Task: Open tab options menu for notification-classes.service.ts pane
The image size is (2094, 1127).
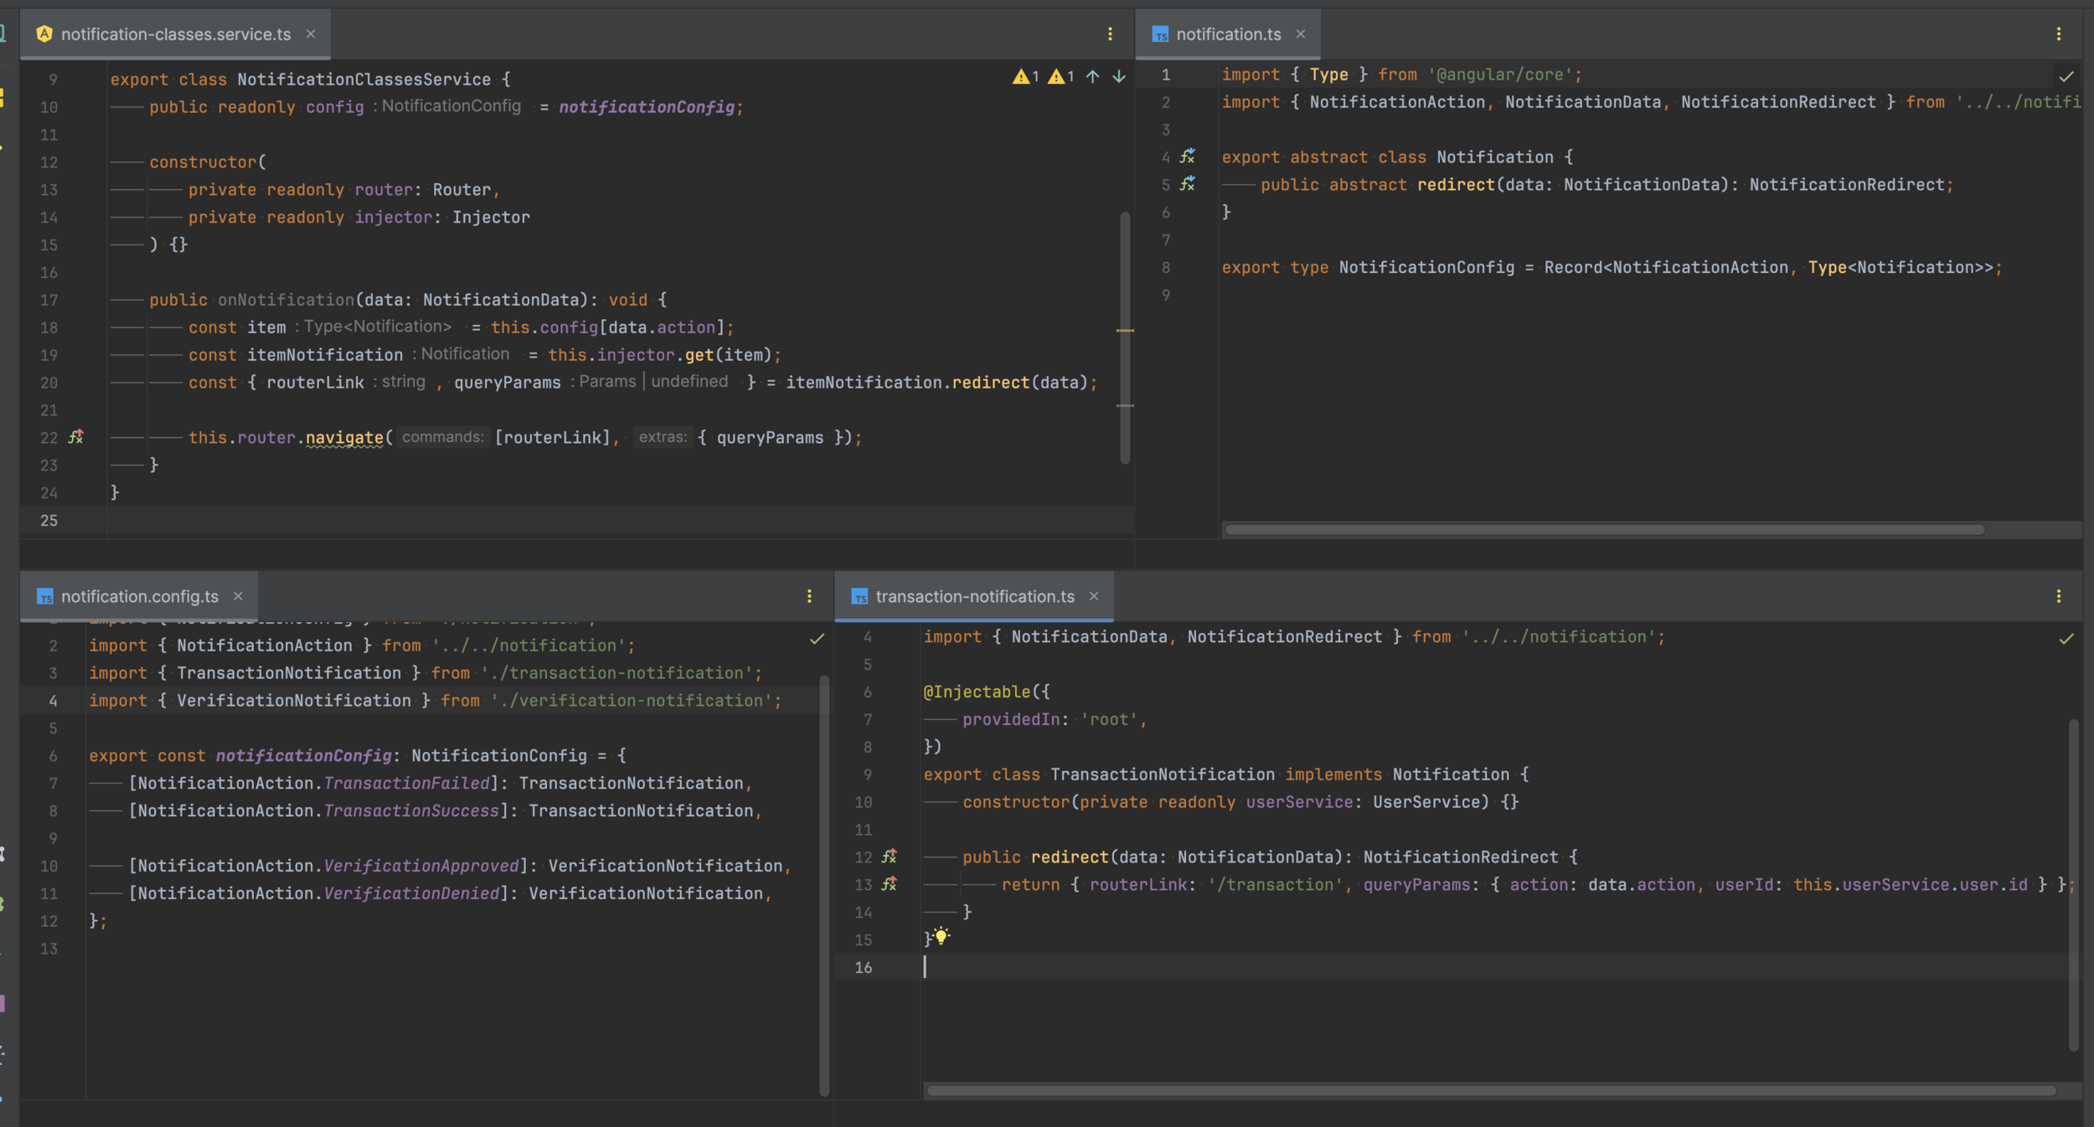Action: point(1111,34)
